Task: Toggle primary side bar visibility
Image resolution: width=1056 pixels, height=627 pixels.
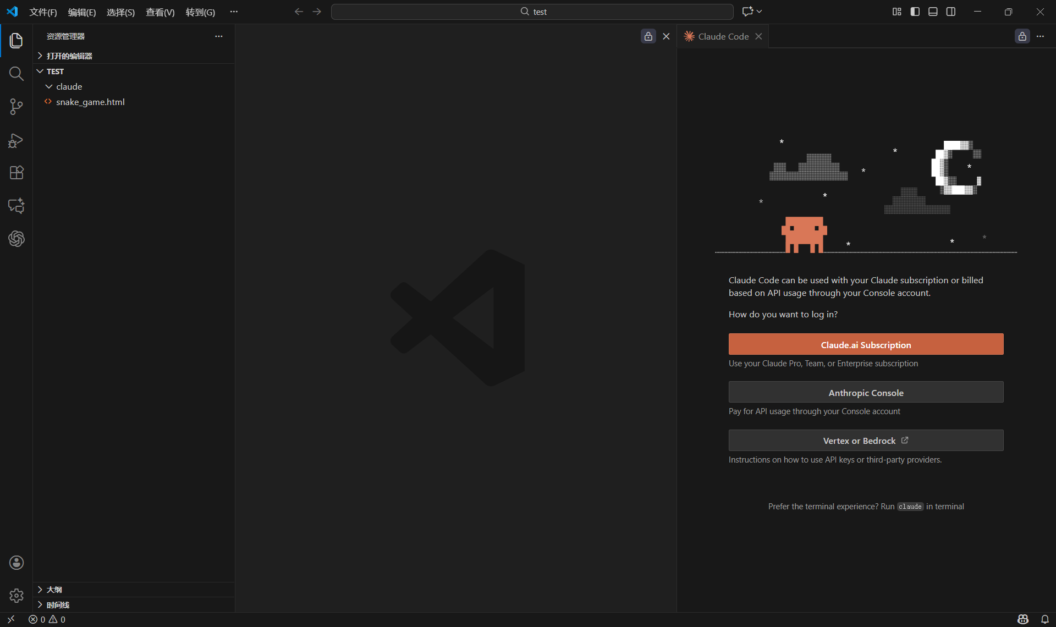Action: click(915, 12)
